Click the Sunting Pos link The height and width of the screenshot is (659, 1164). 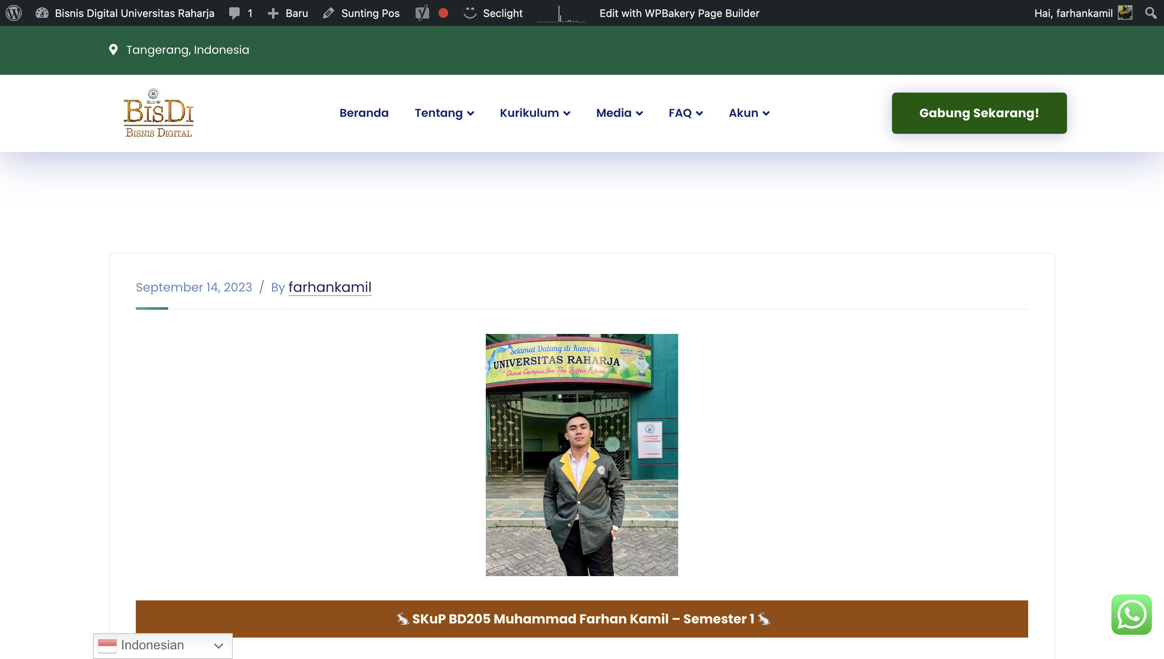(370, 13)
